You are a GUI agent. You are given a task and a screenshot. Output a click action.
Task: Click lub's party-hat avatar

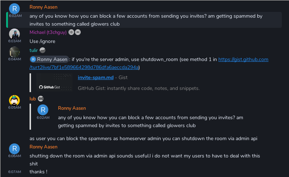click(x=14, y=100)
